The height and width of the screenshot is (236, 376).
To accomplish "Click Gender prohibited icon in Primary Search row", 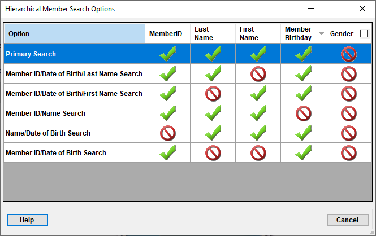I will click(x=349, y=54).
